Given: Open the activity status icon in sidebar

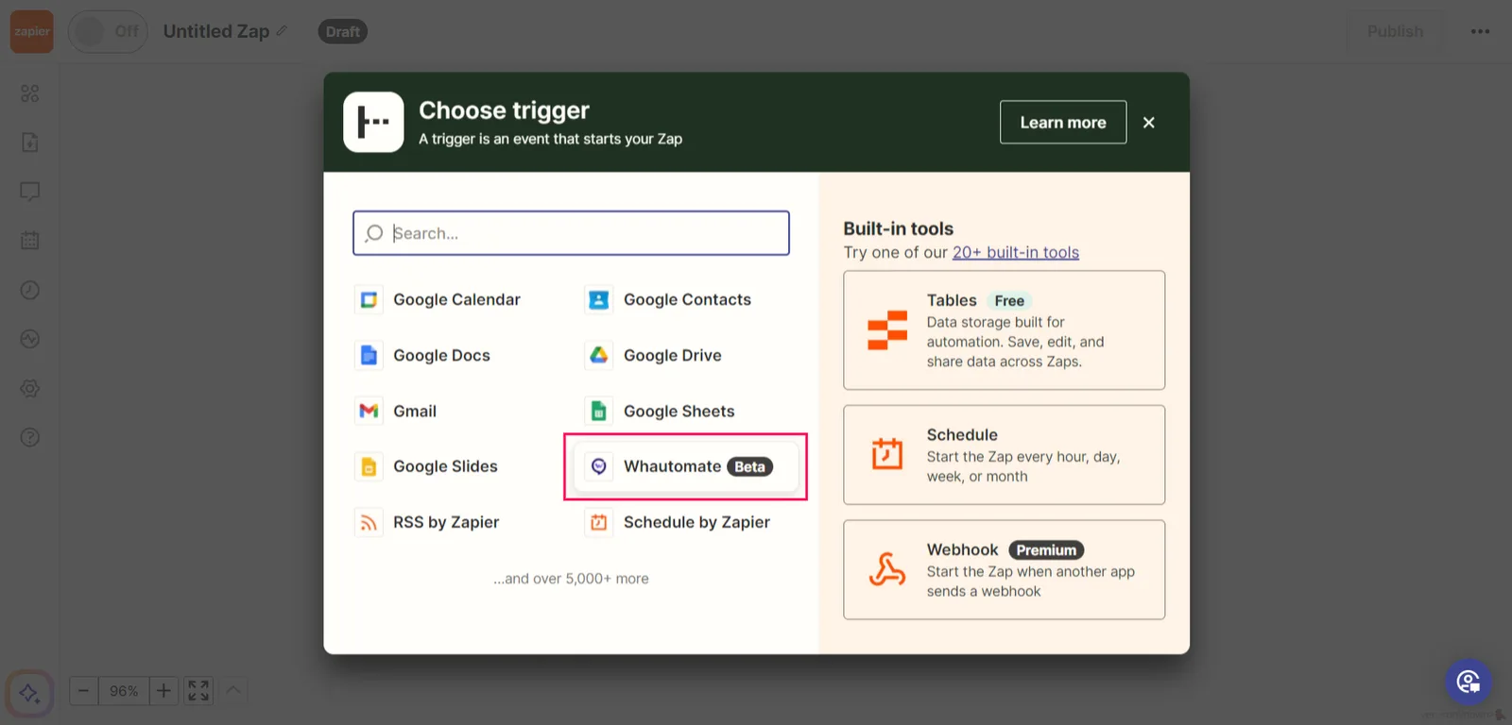Looking at the screenshot, I should pyautogui.click(x=30, y=339).
